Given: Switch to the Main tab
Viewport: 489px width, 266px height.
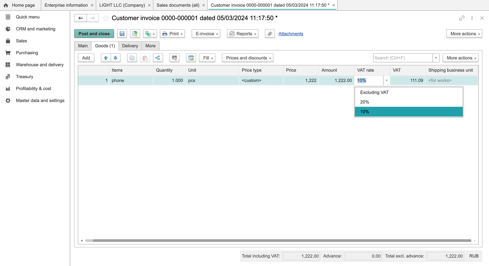Looking at the screenshot, I should (83, 46).
